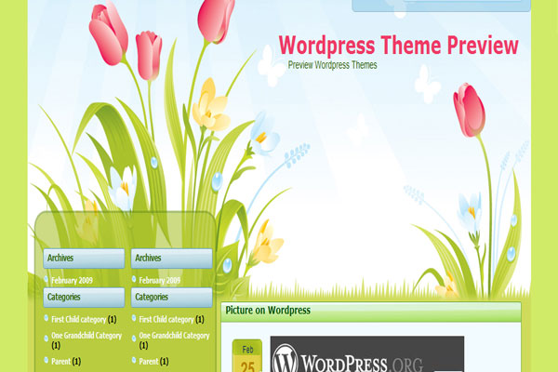558x372 pixels.
Task: Click the left Categories widget header
Action: tap(84, 298)
